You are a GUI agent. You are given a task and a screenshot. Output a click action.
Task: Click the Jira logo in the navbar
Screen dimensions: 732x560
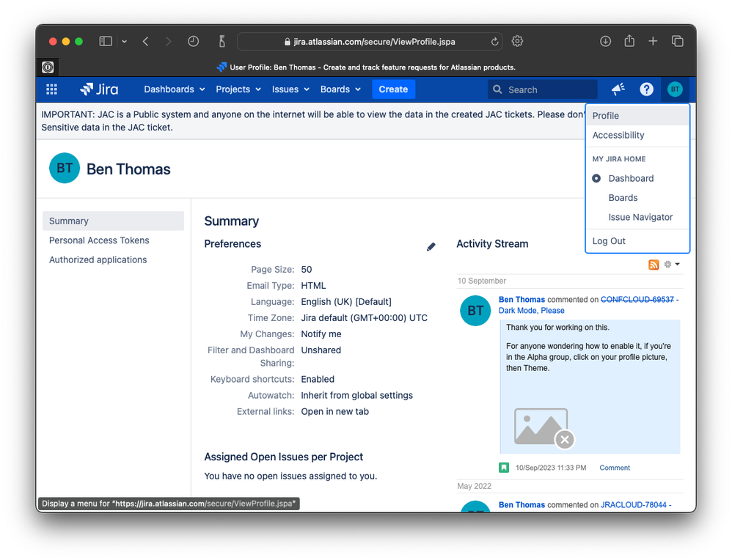point(99,89)
